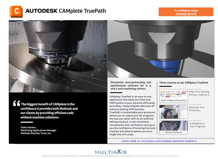The image size is (218, 159).
Task: Click the large quotation mark icon
Action: (x=17, y=103)
